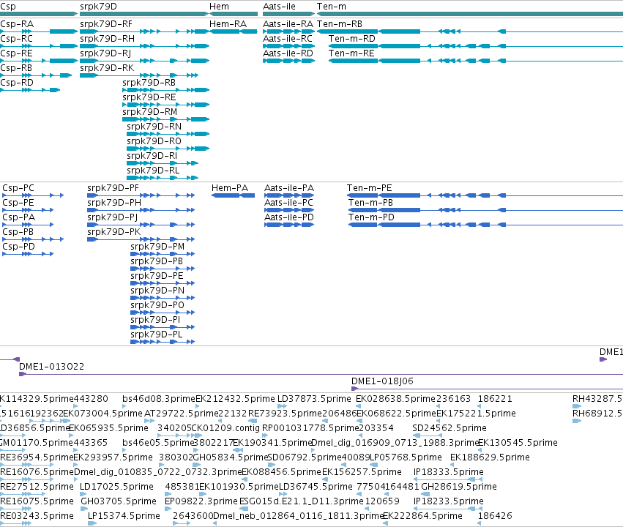This screenshot has width=623, height=527.
Task: Click the DME1-018J06 clone label
Action: pos(383,381)
